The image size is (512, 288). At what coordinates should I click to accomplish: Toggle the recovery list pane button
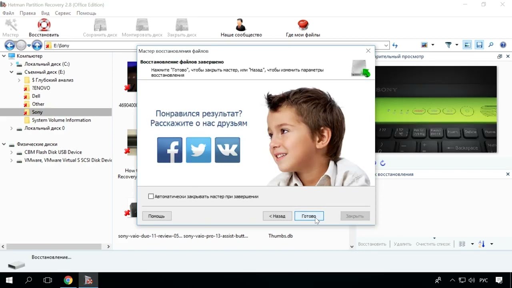(x=479, y=45)
